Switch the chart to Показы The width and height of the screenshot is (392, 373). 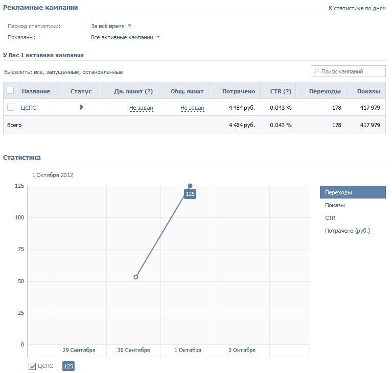coord(335,205)
